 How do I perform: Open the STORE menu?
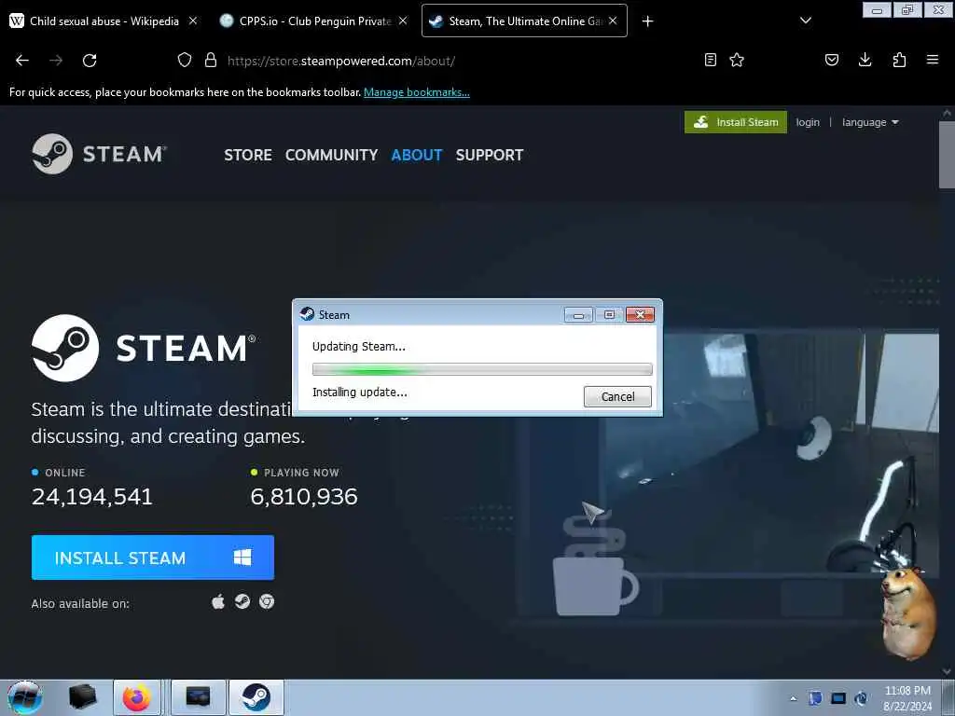248,156
